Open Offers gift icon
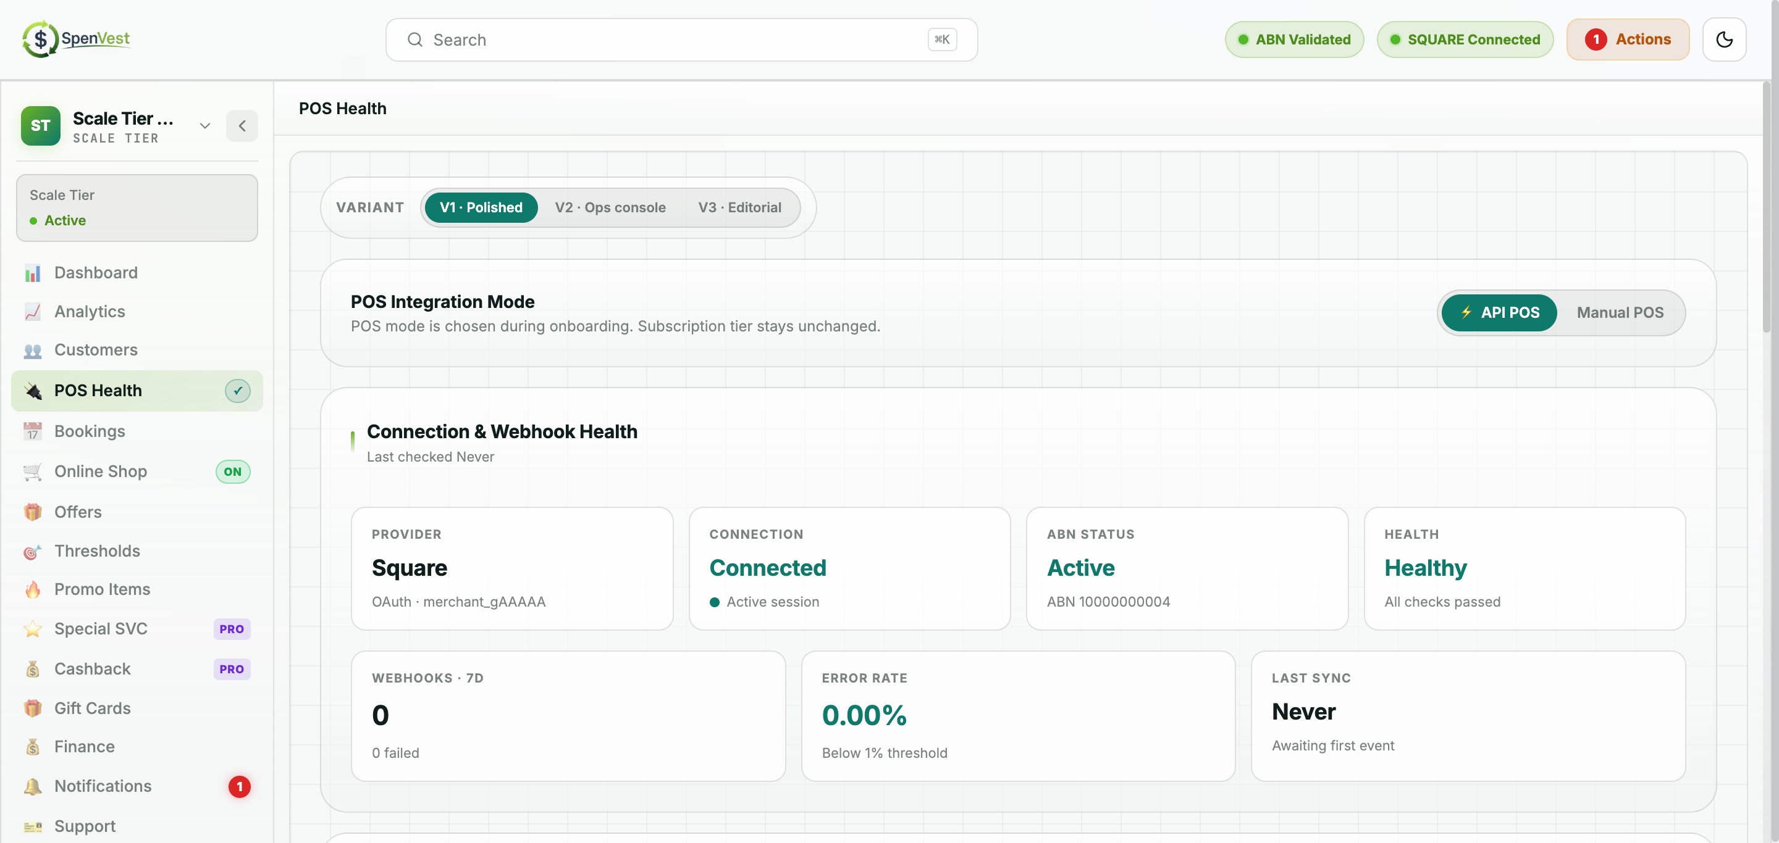 point(33,512)
